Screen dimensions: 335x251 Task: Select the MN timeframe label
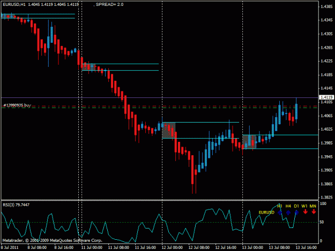pos(313,206)
